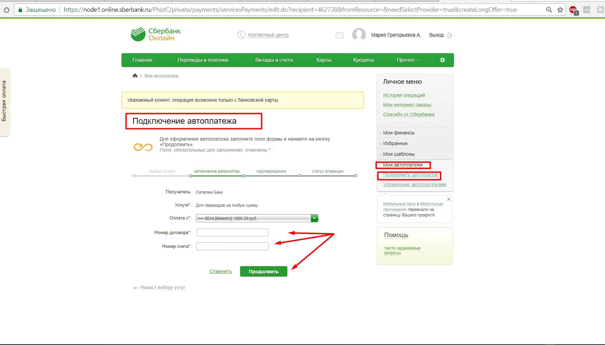The width and height of the screenshot is (605, 345).
Task: Open the Оплата с card dropdown
Action: tap(257, 218)
